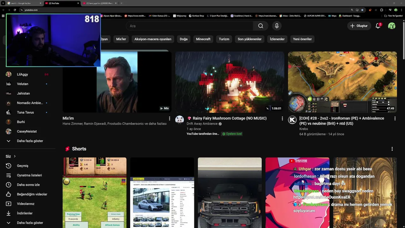
Task: Open the tab search dropdown arrow
Action: (x=3, y=3)
